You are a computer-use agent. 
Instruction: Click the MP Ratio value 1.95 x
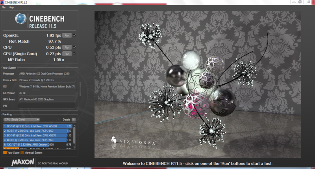[x=59, y=60]
